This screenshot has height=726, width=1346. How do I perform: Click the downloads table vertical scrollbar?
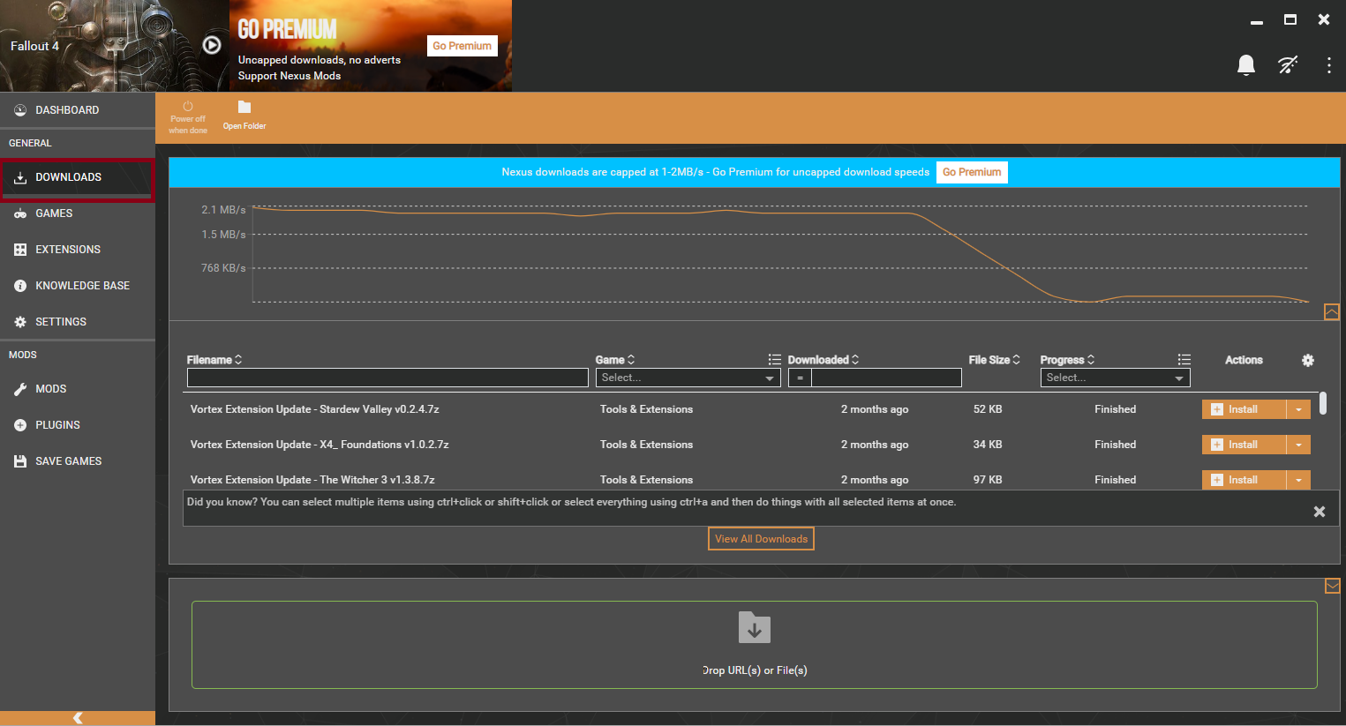1323,403
